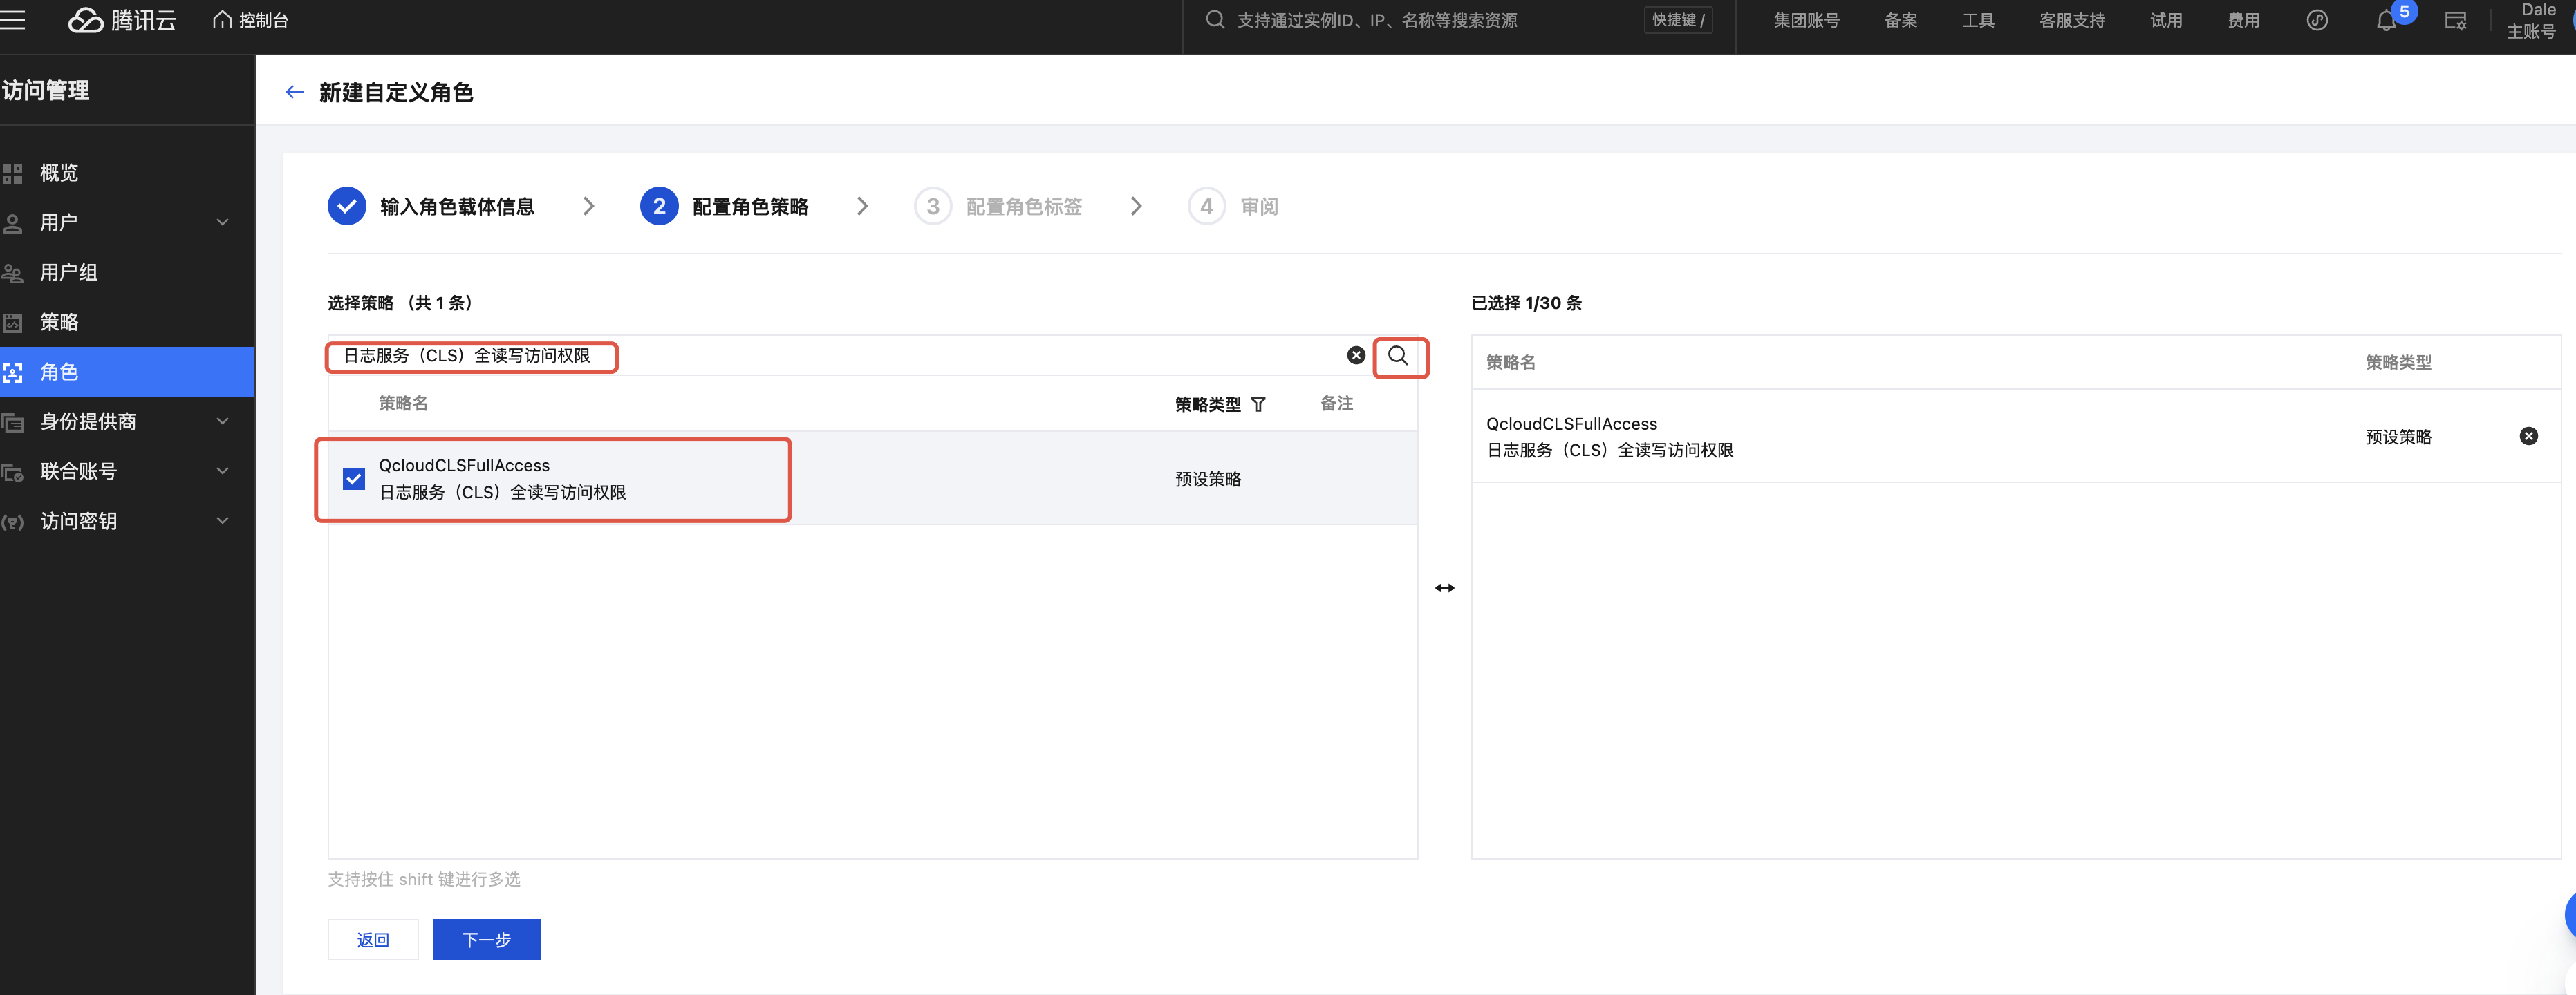Click QcloudCLSFullAccess in the selected list
The width and height of the screenshot is (2576, 995).
tap(1571, 424)
